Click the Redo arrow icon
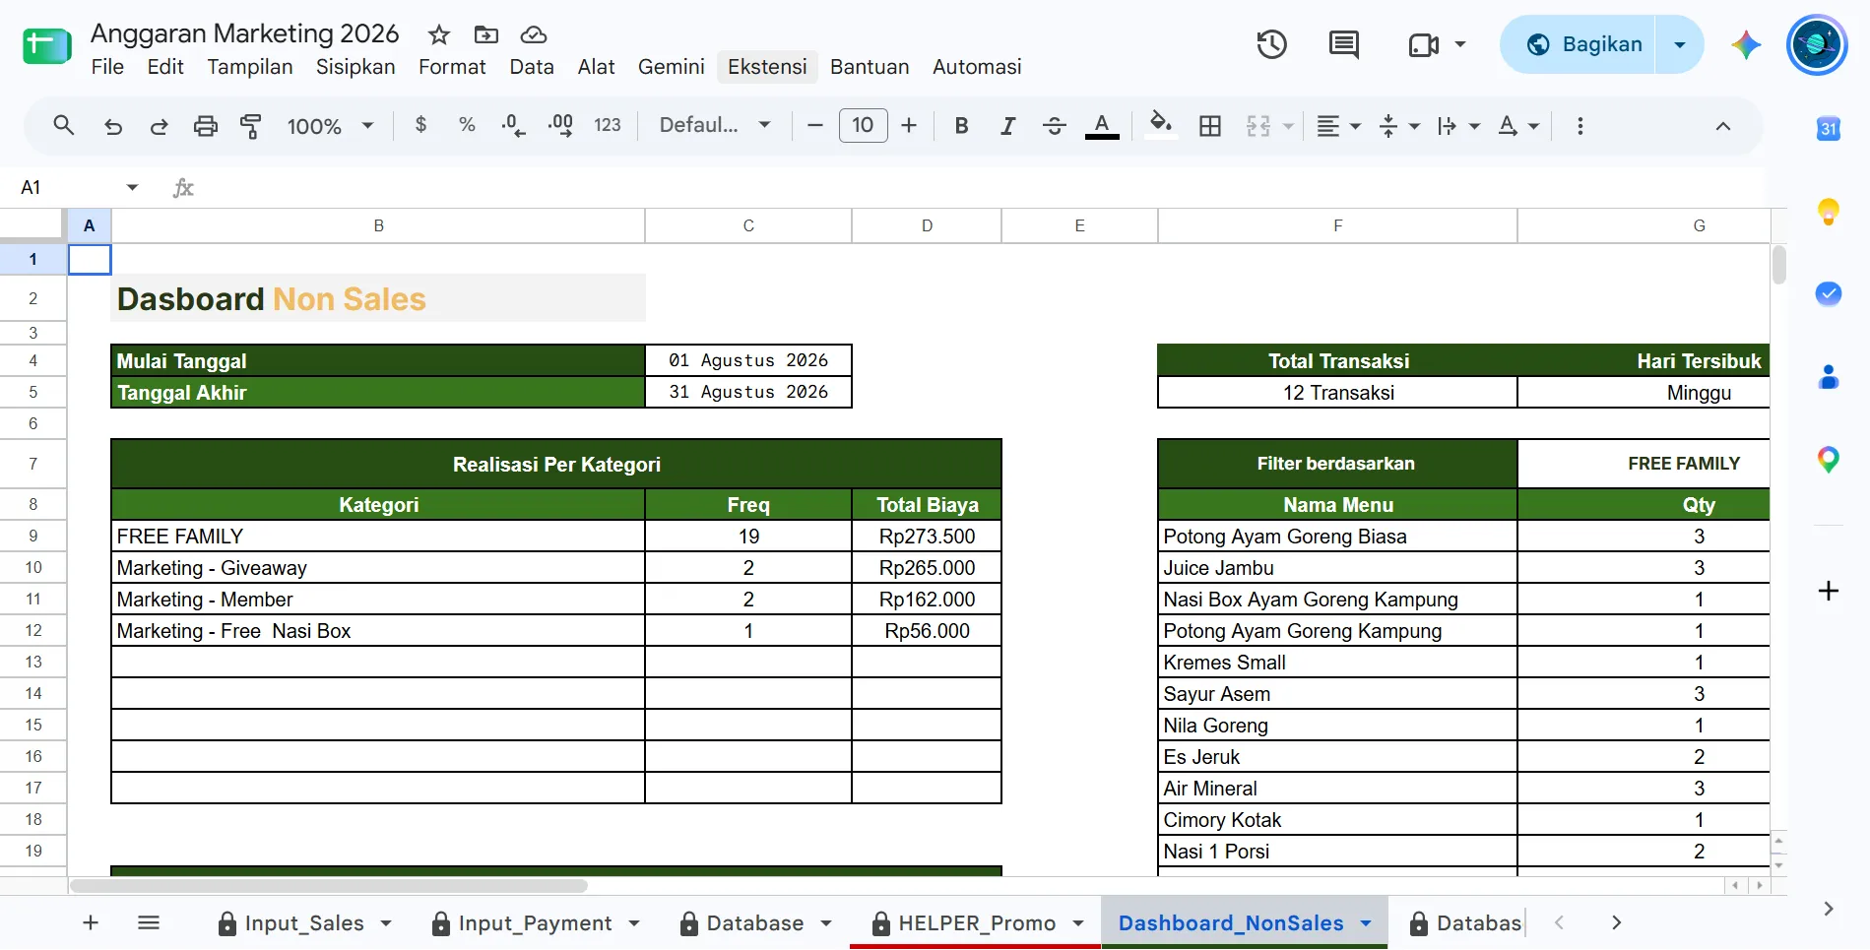This screenshot has height=950, width=1870. tap(159, 126)
